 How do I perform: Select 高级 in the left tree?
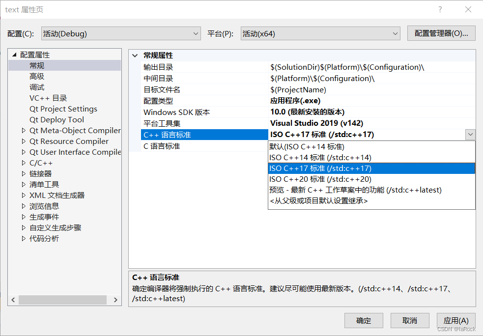tap(37, 76)
